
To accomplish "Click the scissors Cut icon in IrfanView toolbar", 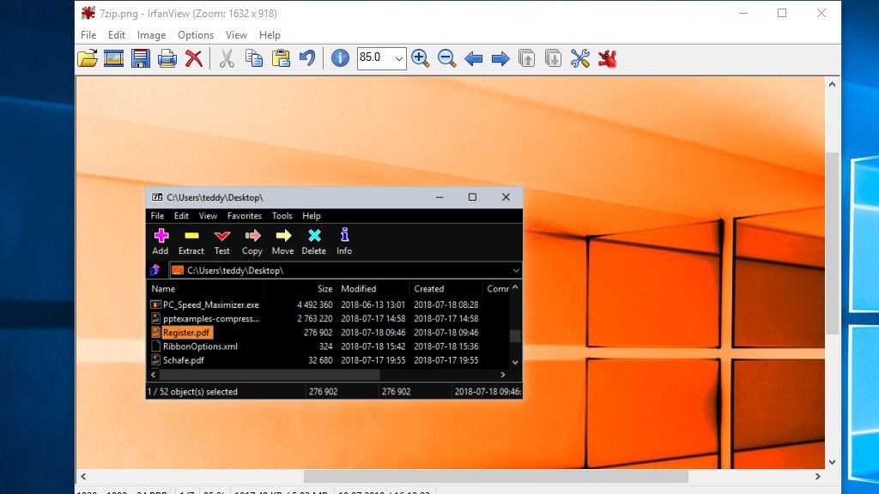I will point(227,58).
